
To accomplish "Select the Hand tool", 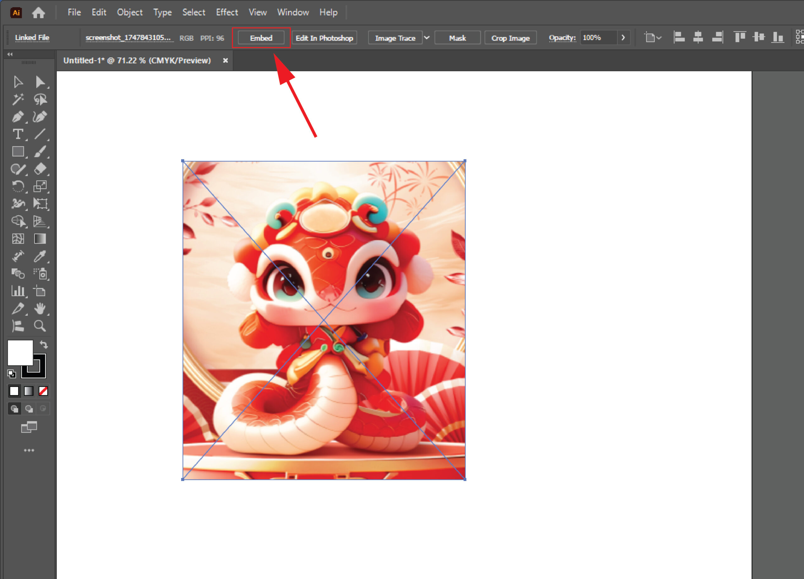I will click(x=40, y=308).
